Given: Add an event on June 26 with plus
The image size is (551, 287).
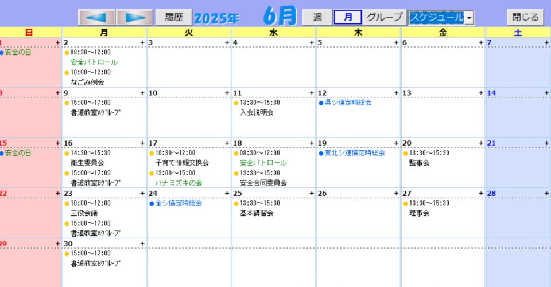Looking at the screenshot, I should [x=397, y=193].
